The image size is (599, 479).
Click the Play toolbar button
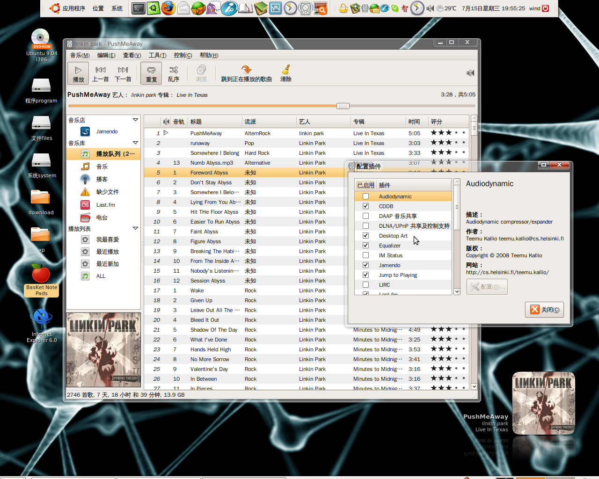pyautogui.click(x=78, y=73)
